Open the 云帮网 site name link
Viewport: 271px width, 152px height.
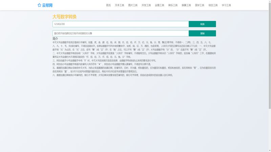pyautogui.click(x=48, y=5)
